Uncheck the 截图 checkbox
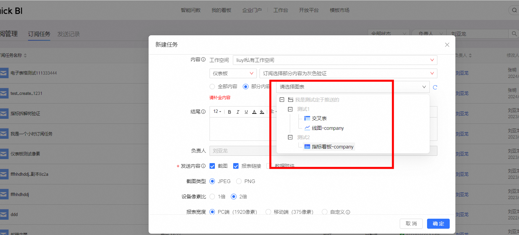This screenshot has height=235, width=519. (x=212, y=166)
